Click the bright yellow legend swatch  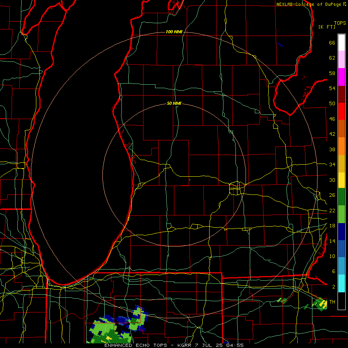pos(341,180)
